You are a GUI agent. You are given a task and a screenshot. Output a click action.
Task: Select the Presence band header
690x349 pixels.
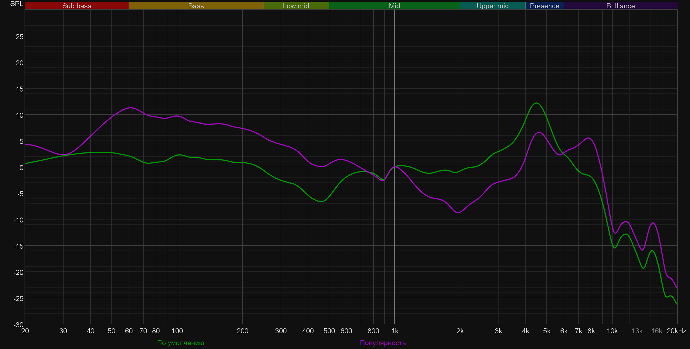(x=544, y=6)
